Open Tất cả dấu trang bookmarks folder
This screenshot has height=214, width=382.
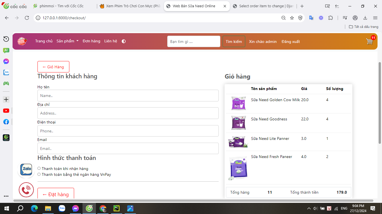(x=364, y=27)
